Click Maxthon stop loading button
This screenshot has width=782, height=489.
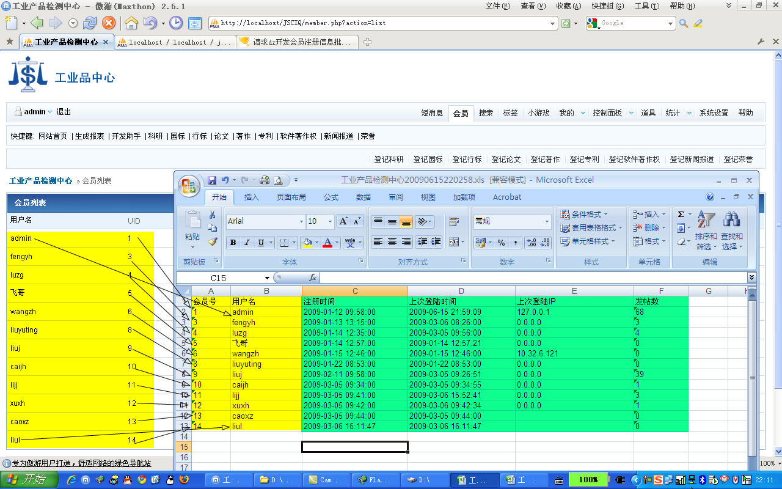[109, 23]
